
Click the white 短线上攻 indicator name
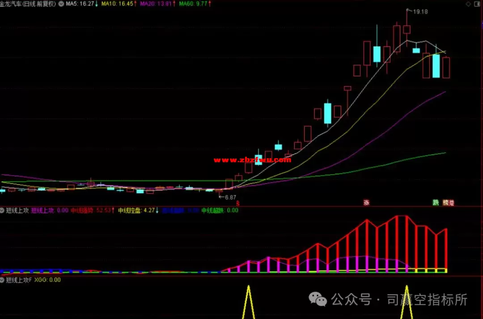coord(17,210)
